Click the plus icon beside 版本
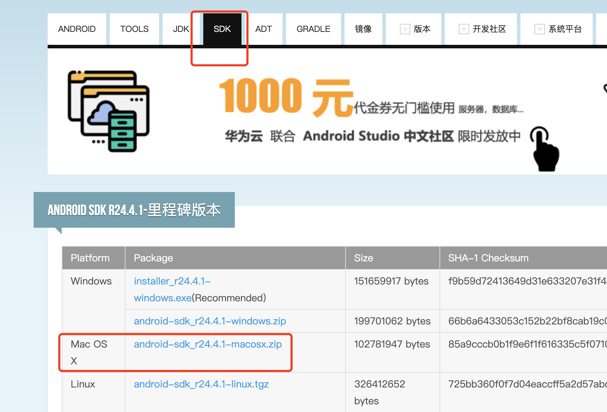The image size is (607, 412). [x=405, y=29]
